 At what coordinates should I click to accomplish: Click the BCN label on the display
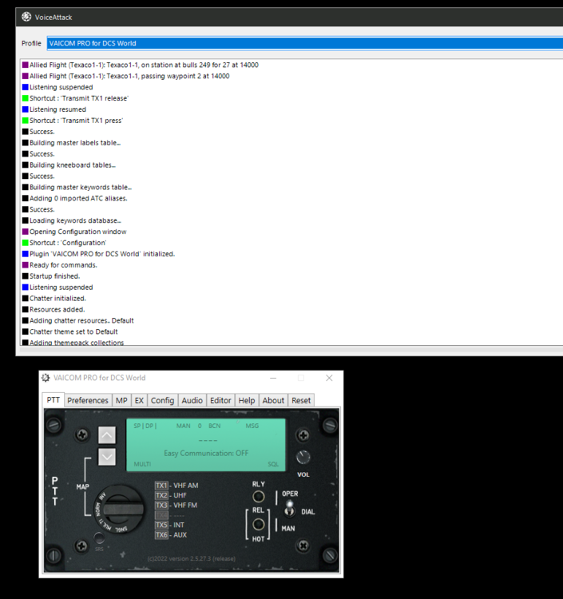[x=214, y=426]
